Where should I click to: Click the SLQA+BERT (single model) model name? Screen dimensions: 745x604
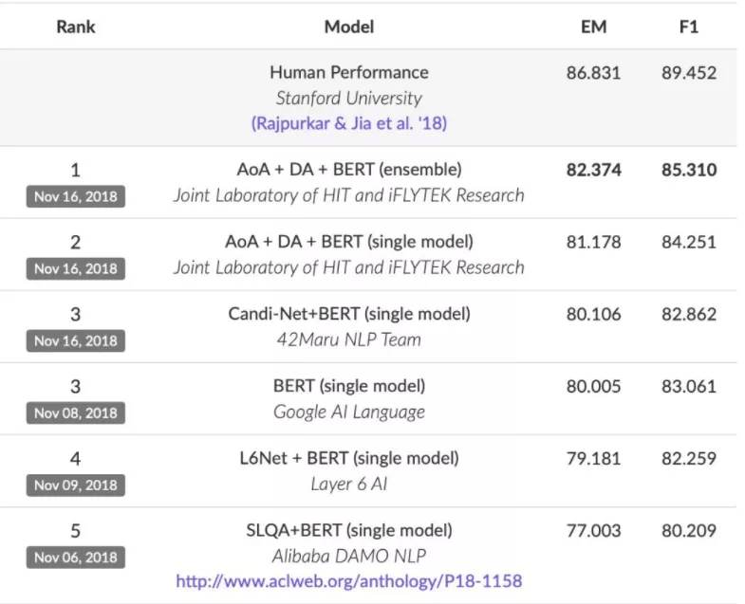[348, 530]
